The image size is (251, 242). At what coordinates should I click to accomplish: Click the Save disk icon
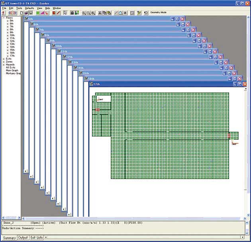[x=31, y=13]
